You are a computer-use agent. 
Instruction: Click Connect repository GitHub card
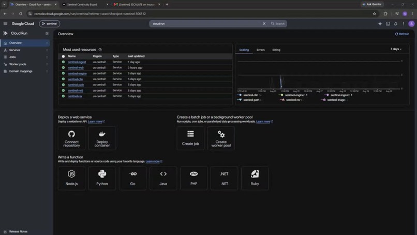coord(71,138)
